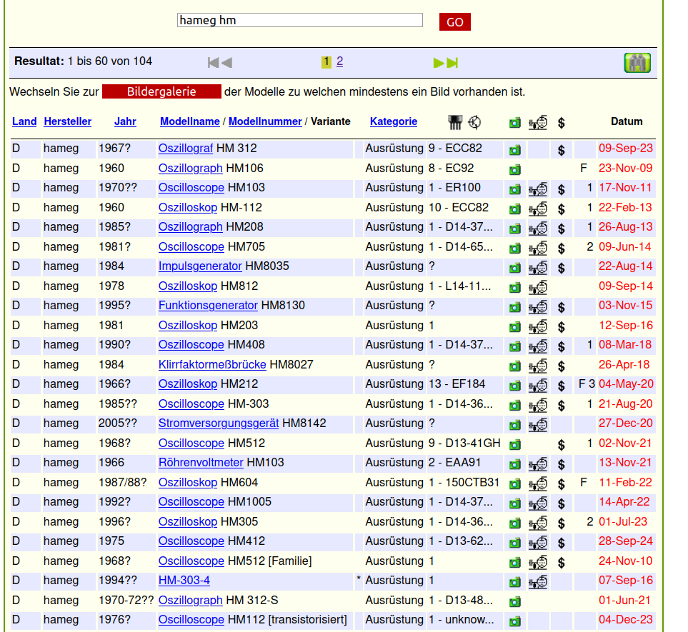This screenshot has width=688, height=632.
Task: Jump to last results page arrow
Action: 452,63
